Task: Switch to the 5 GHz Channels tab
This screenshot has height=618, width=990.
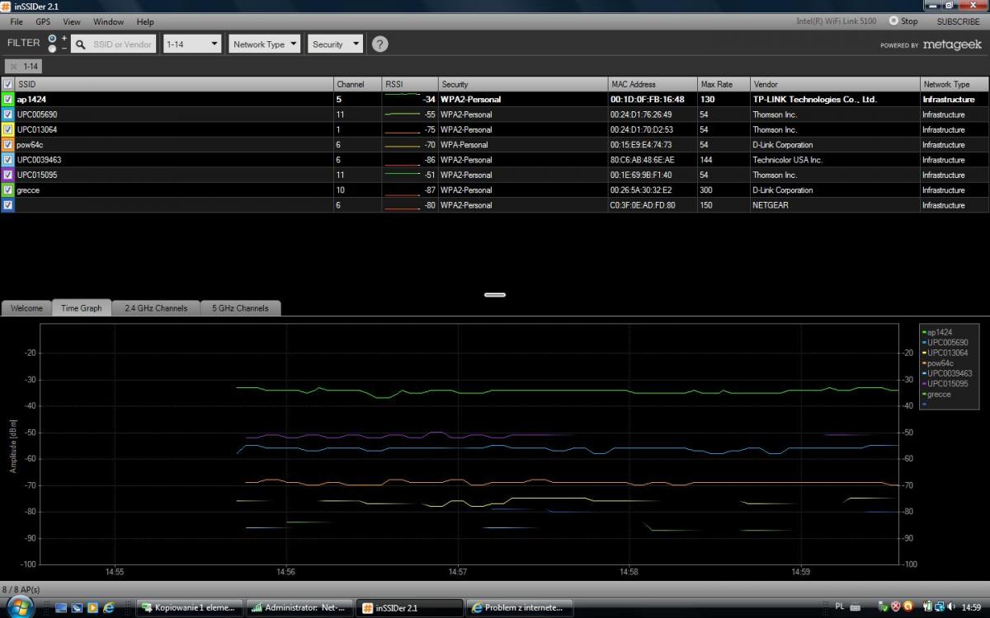Action: (x=240, y=308)
